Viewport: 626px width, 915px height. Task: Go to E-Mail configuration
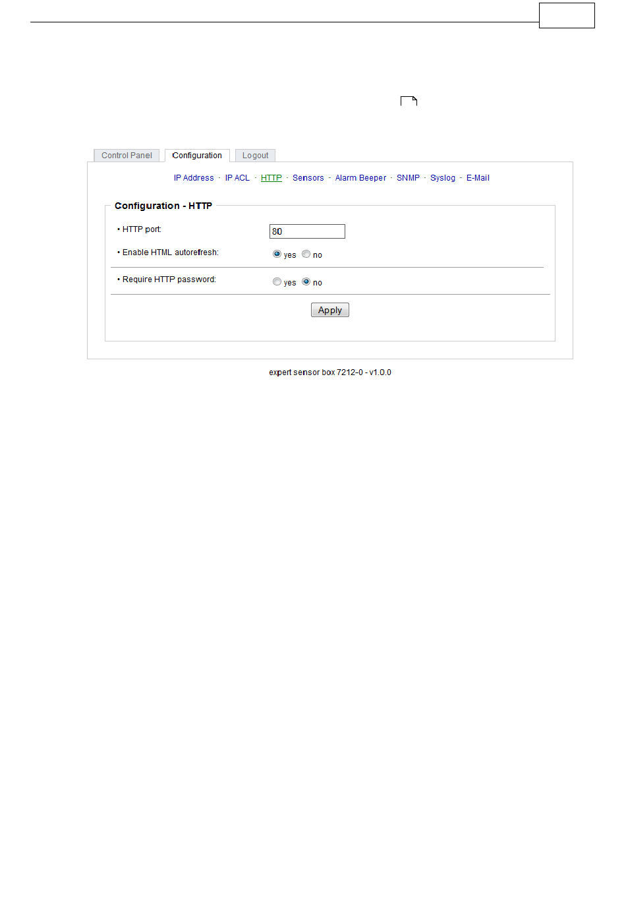478,178
